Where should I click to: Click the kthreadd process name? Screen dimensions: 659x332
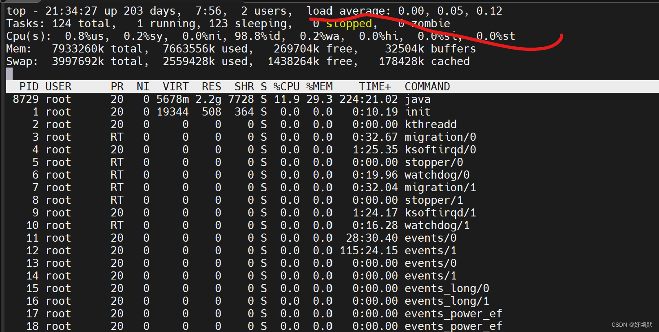point(431,124)
